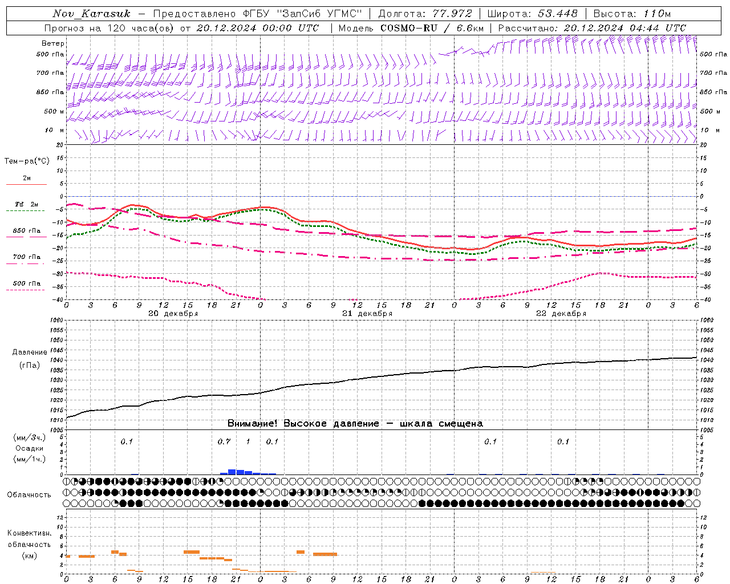Click the Широта: 53.448 value

click(532, 14)
